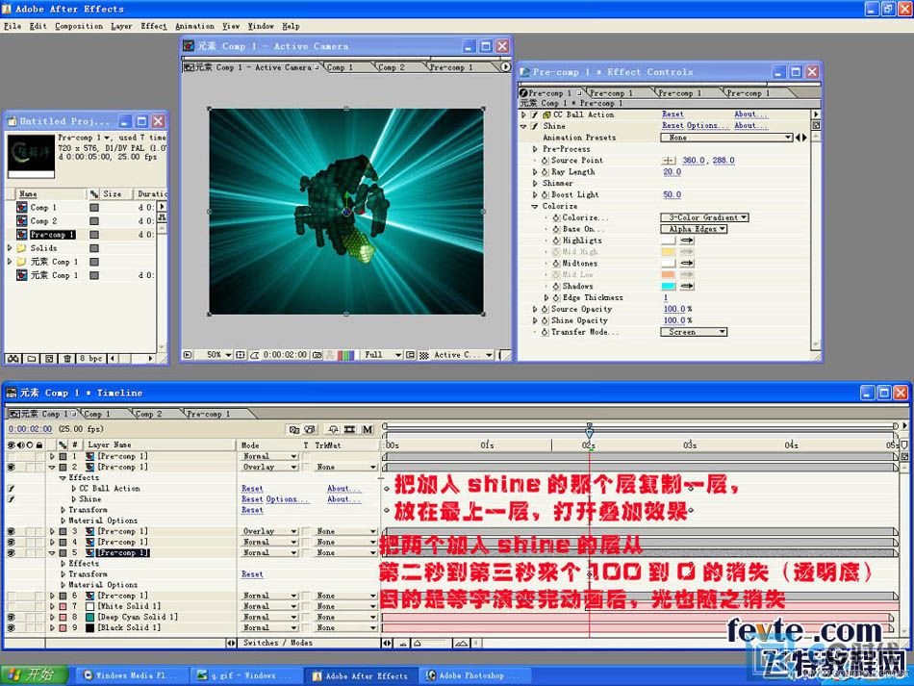Toggle visibility eye of layer 2

[12, 468]
